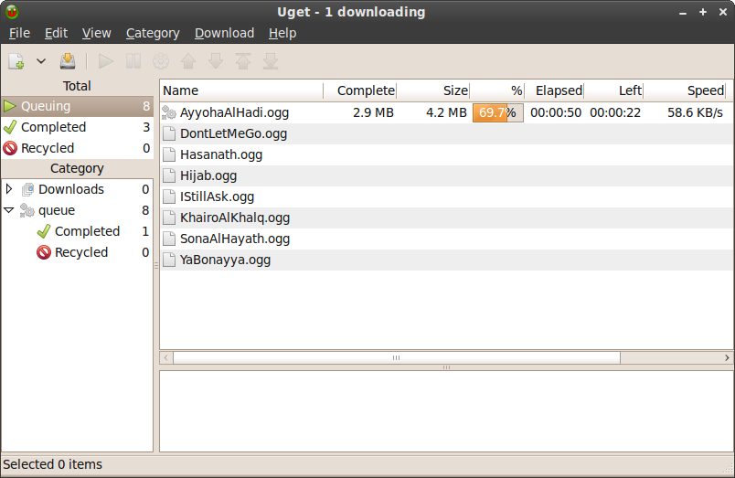
Task: Click the red Recycled icon under Total
Action: point(10,148)
